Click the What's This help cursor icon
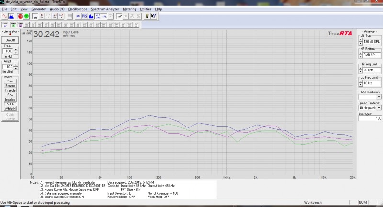 [x=154, y=16]
